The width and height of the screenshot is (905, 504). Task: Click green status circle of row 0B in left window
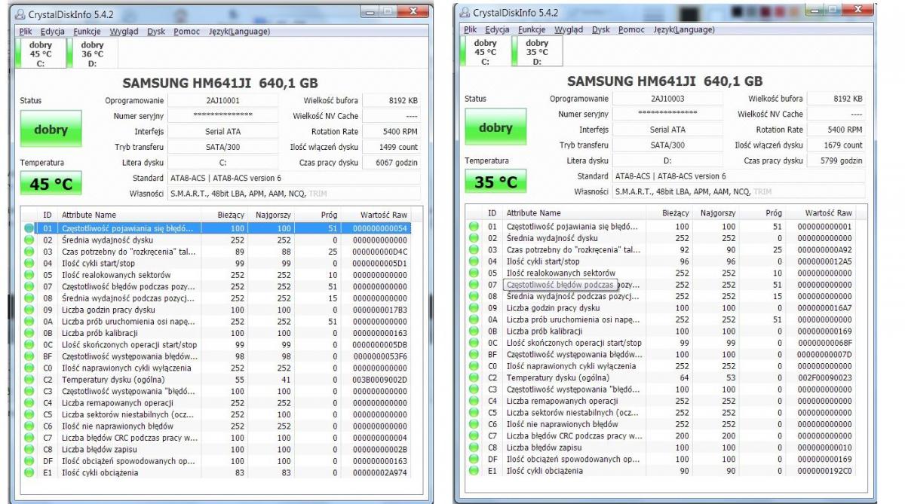(x=29, y=334)
